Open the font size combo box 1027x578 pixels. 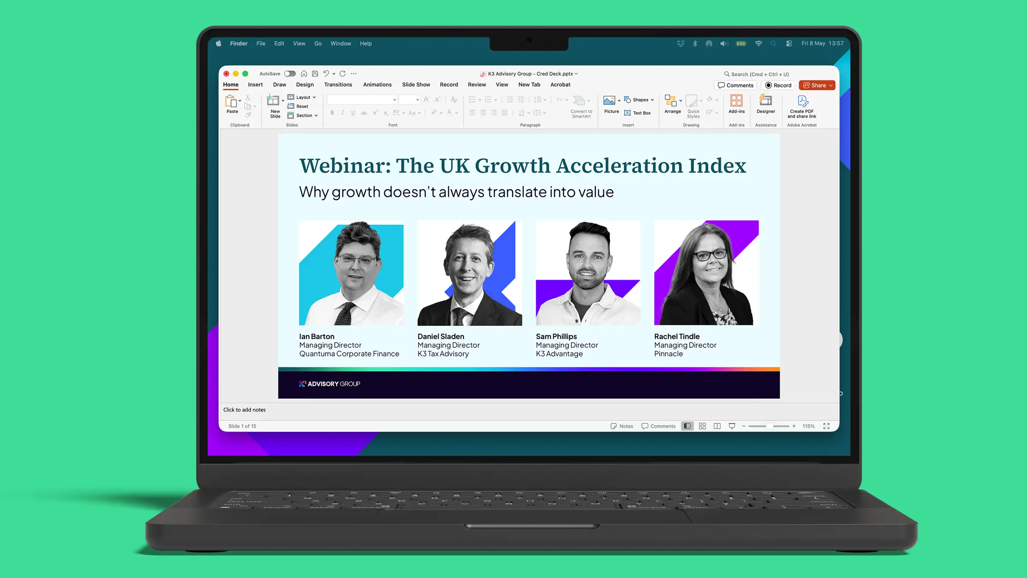coord(410,100)
